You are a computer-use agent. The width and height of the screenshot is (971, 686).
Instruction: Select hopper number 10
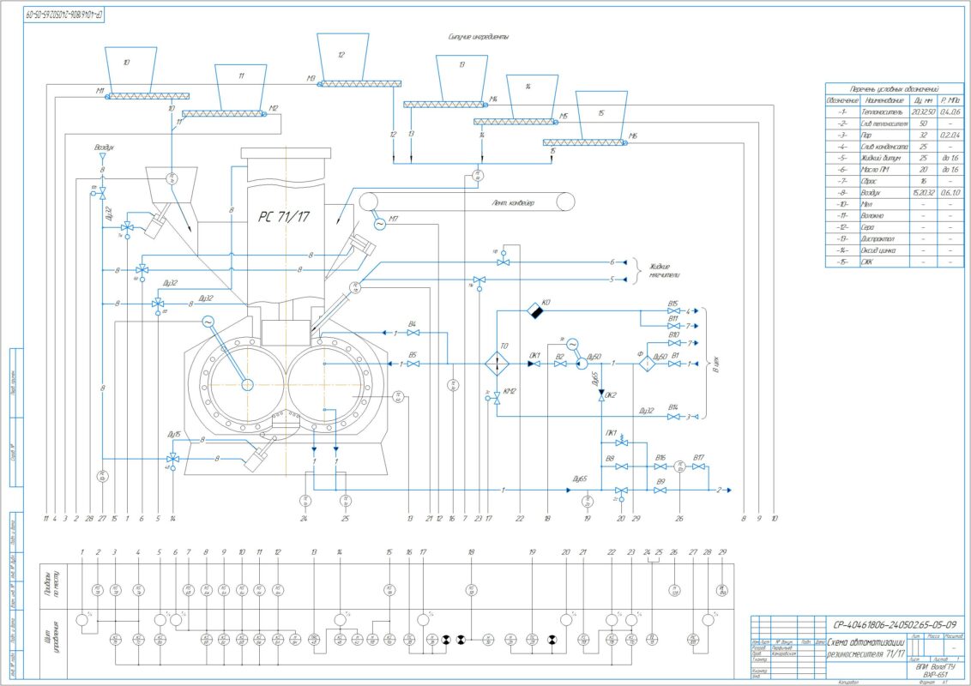pyautogui.click(x=130, y=69)
